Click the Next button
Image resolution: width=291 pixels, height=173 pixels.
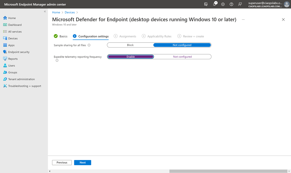(82, 163)
